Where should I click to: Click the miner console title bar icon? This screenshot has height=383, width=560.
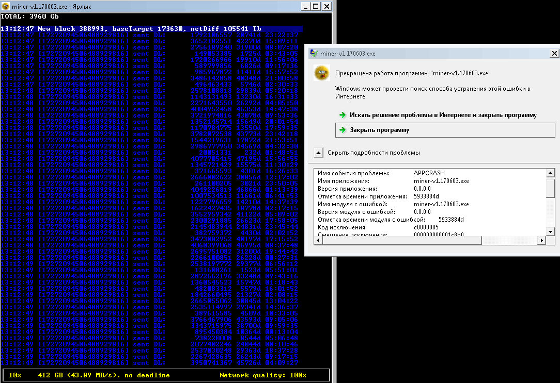click(x=5, y=6)
